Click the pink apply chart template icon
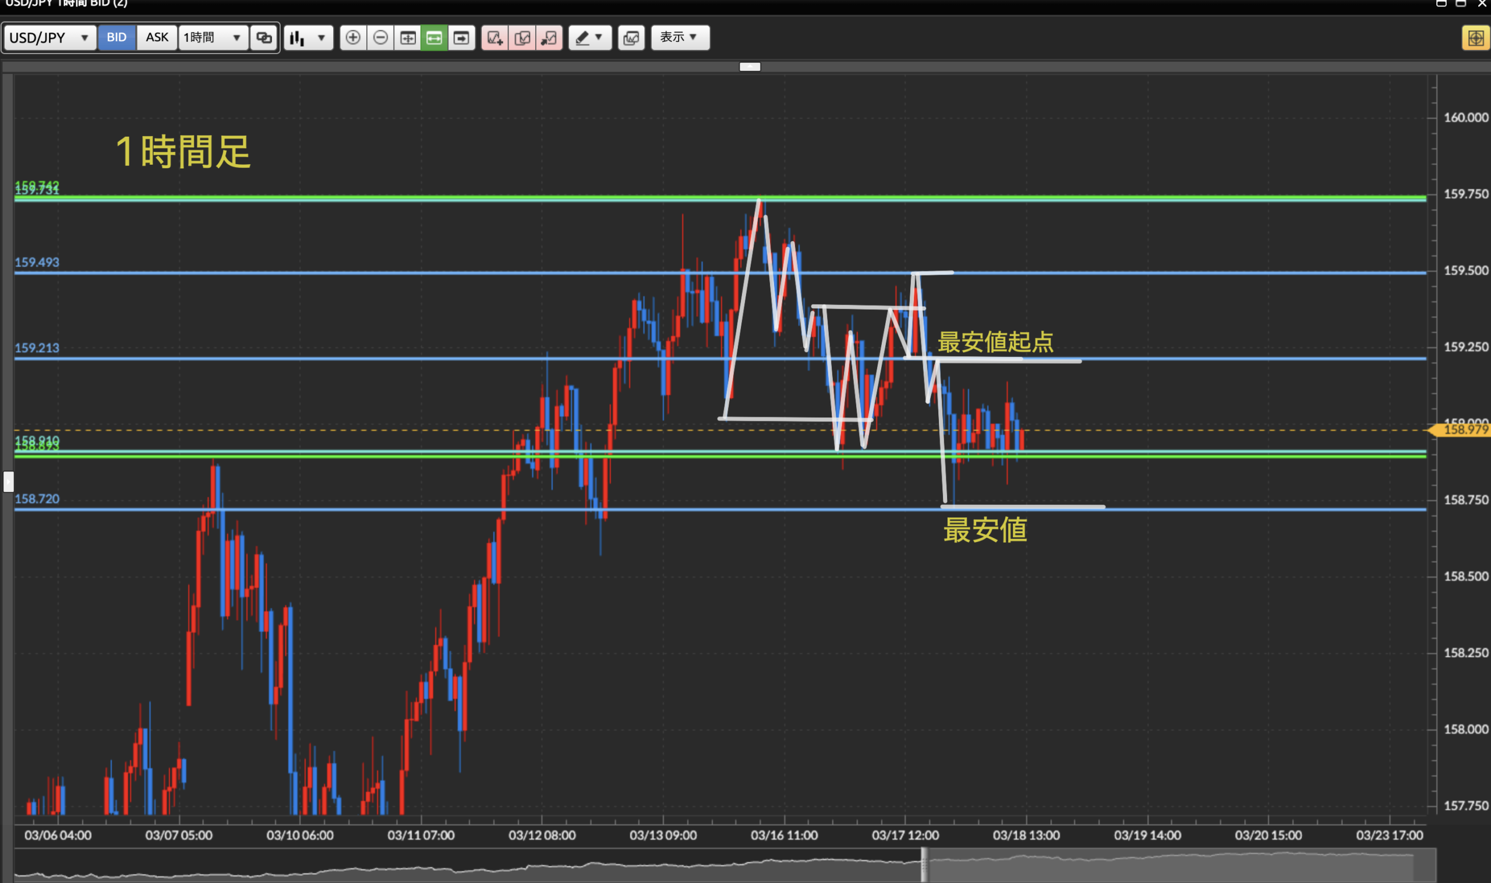This screenshot has height=883, width=1491. (x=549, y=37)
